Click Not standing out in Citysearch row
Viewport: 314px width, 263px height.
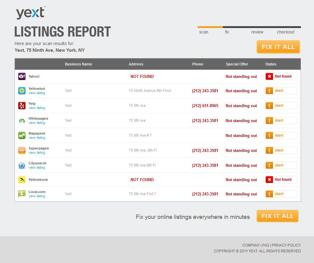241,165
